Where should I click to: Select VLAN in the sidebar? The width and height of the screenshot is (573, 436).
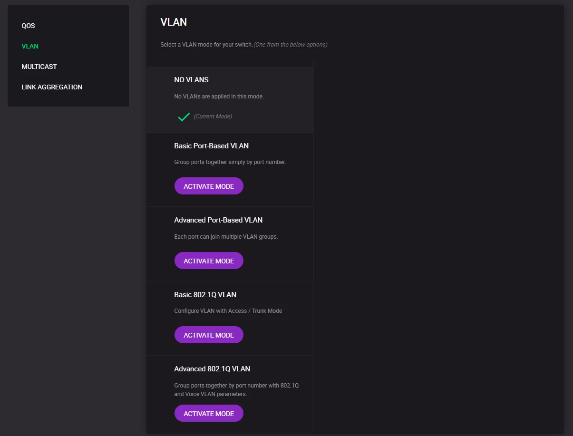(30, 46)
